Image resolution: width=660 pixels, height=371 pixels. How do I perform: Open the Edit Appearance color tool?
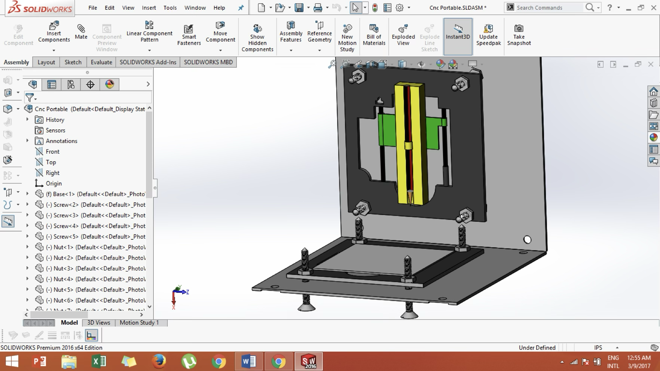(x=440, y=64)
